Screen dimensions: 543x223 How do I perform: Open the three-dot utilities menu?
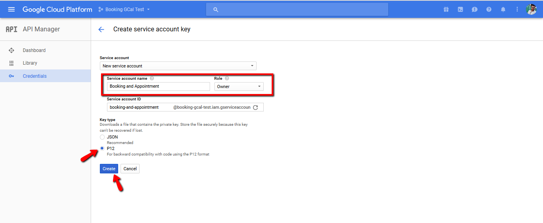(x=517, y=10)
